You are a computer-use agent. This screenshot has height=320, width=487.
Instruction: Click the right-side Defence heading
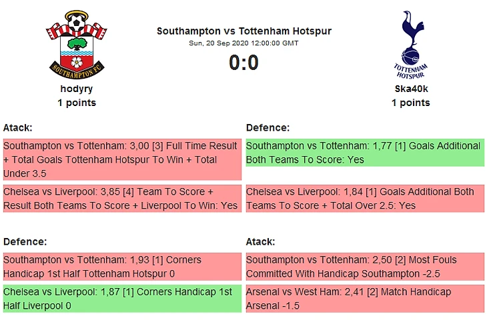268,127
